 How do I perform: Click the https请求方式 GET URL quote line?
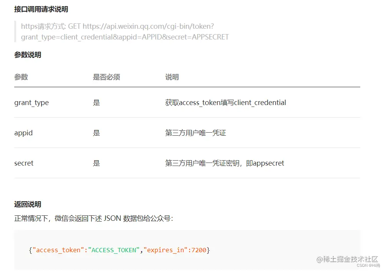(117, 26)
